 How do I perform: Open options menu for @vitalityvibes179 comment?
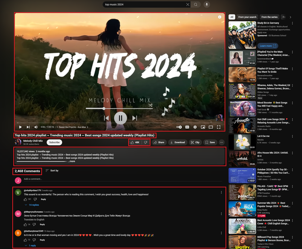click(221, 192)
